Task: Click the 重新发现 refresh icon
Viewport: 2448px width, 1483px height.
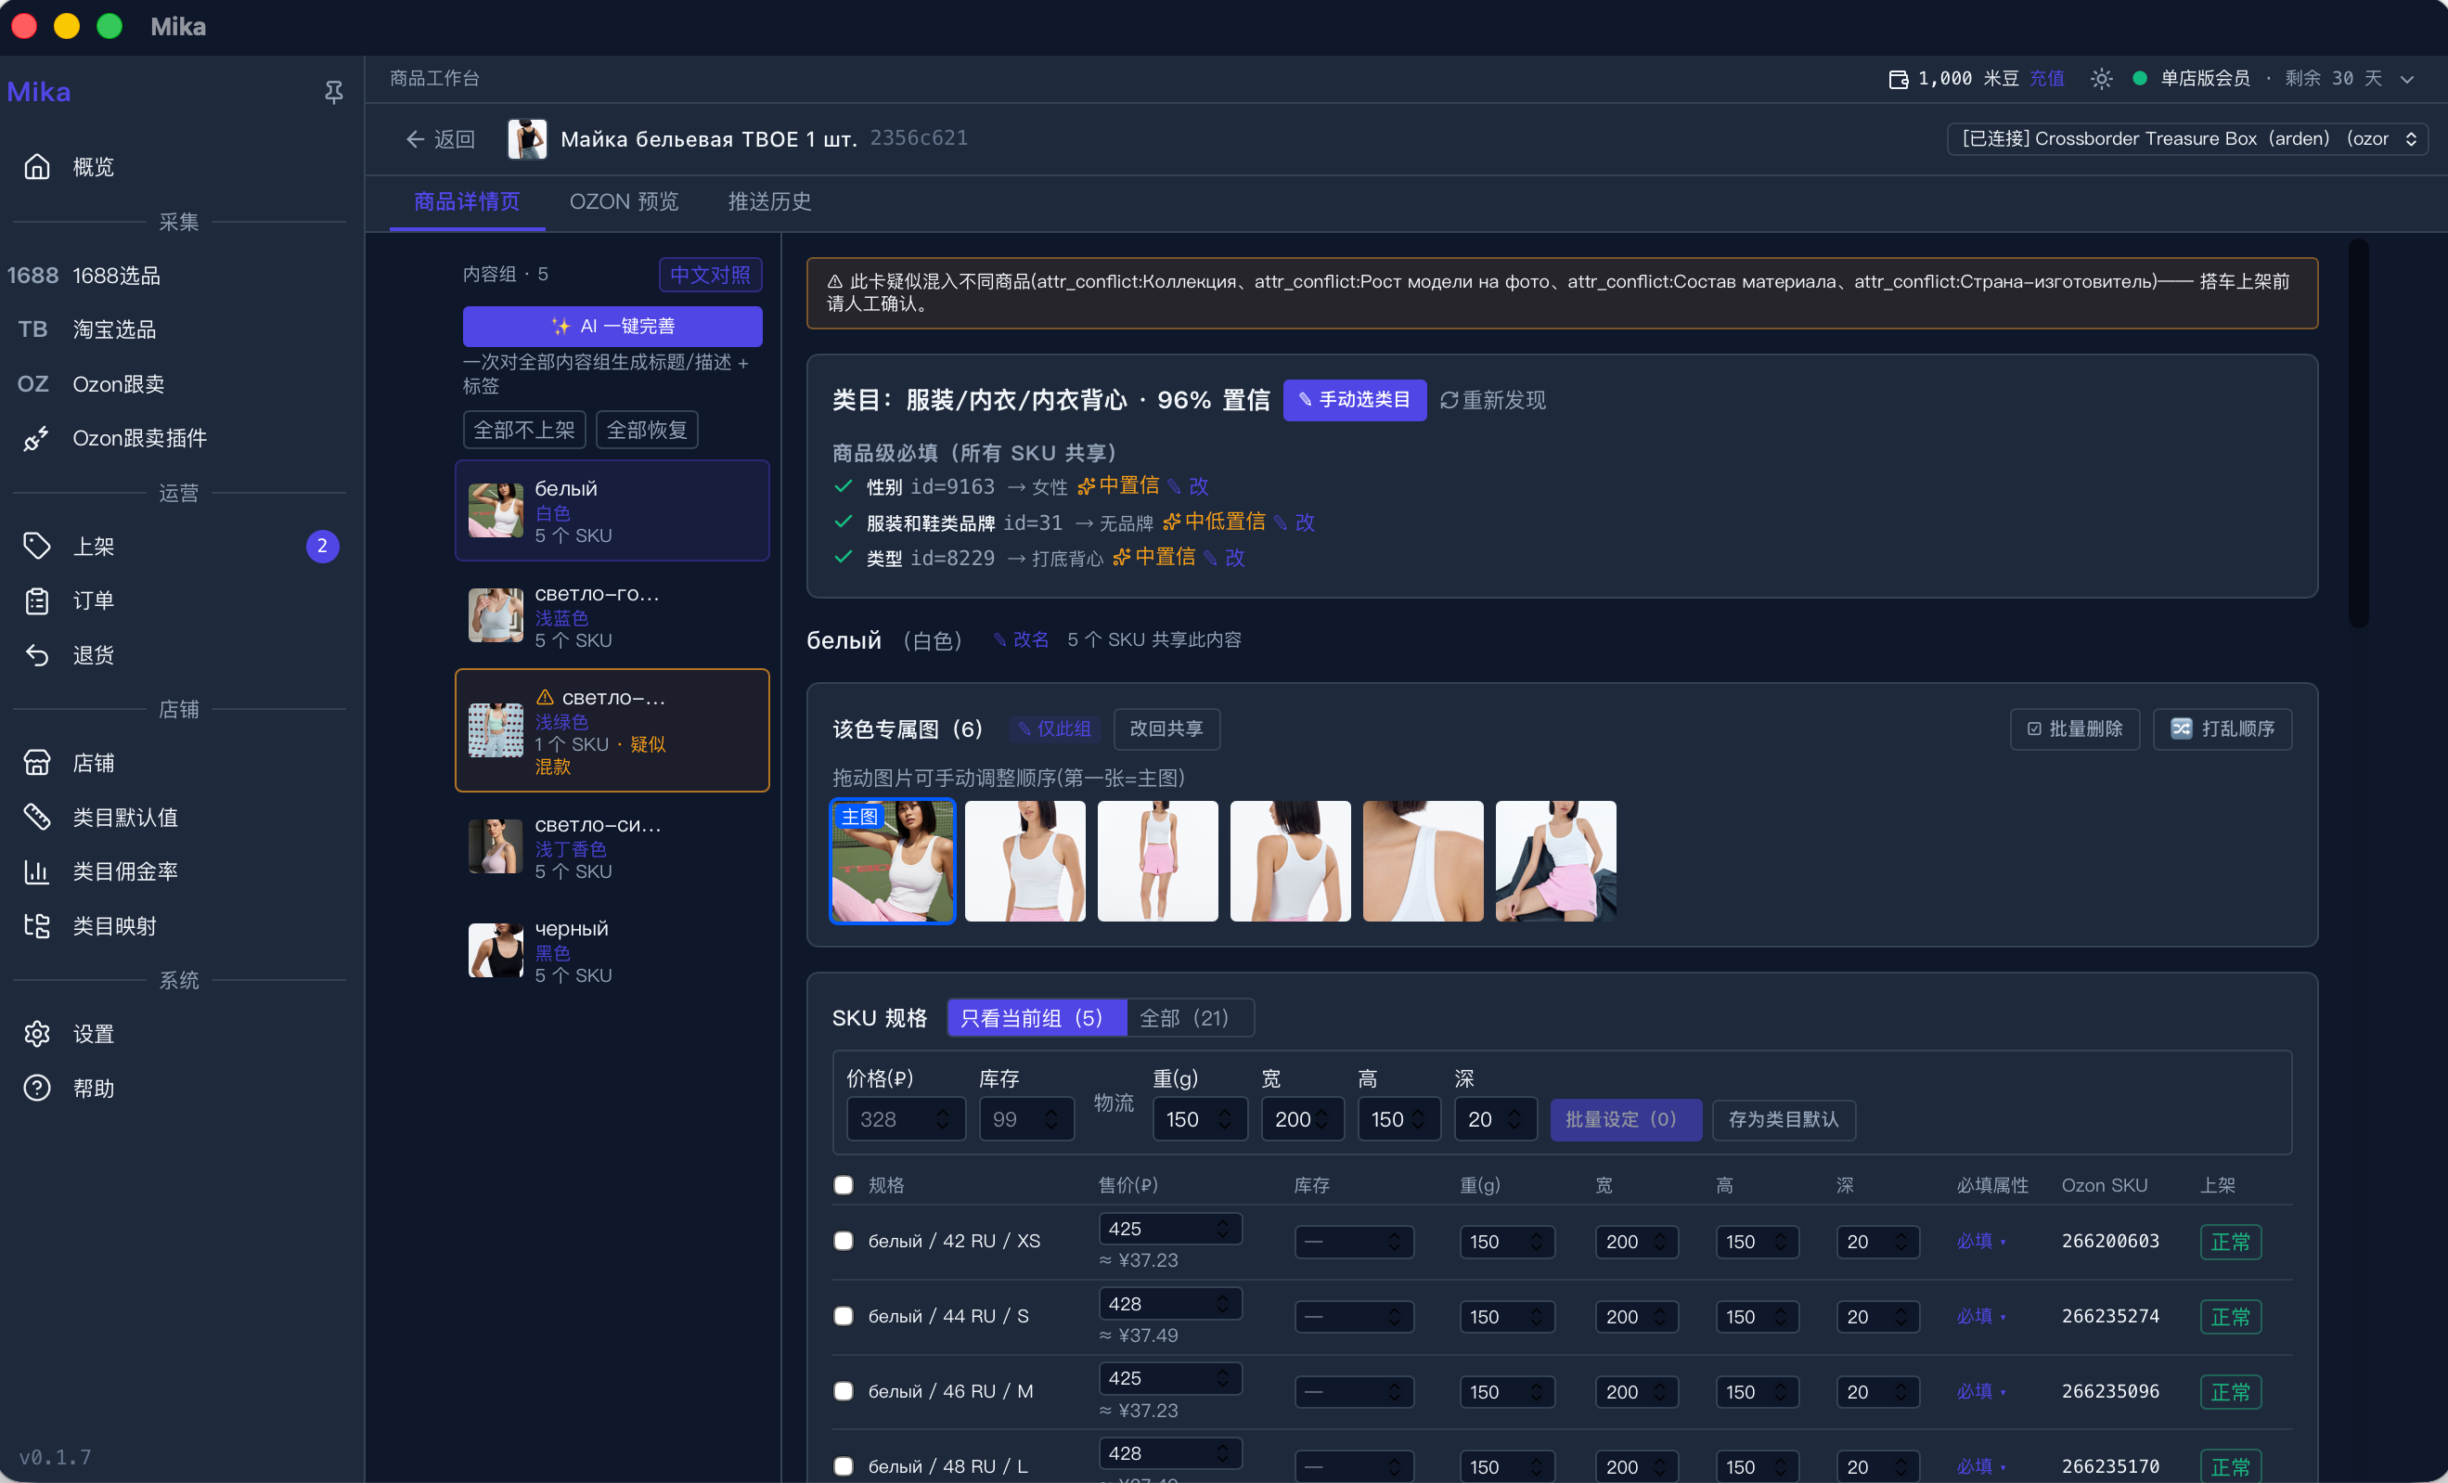Action: (x=1449, y=400)
